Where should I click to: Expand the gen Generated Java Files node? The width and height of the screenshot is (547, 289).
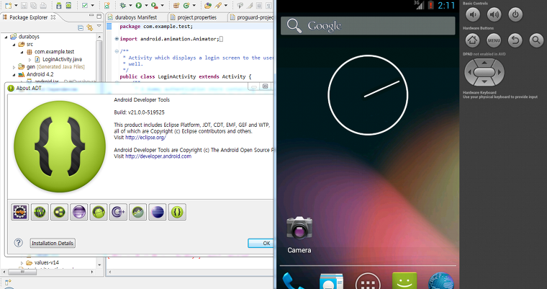(x=14, y=67)
